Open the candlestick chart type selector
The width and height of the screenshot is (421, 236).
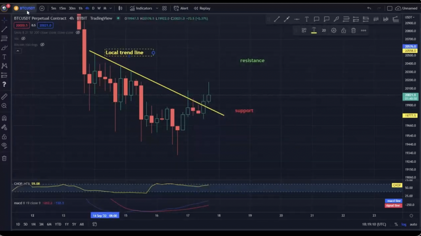click(x=120, y=8)
